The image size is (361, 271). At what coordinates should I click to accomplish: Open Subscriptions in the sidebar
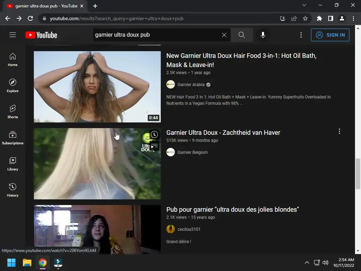pyautogui.click(x=13, y=138)
